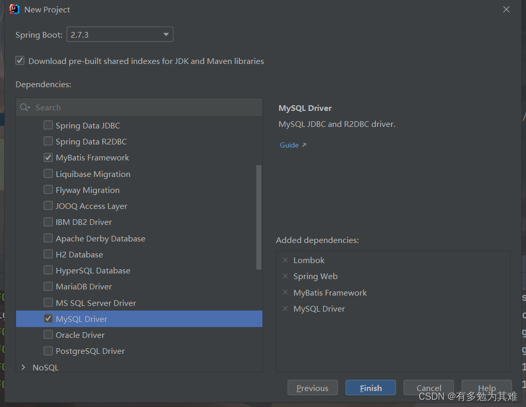
Task: Check MariaDB Driver box
Action: click(x=48, y=286)
